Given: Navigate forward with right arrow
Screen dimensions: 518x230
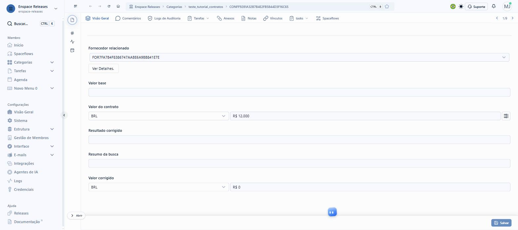Looking at the screenshot, I should (100, 6).
